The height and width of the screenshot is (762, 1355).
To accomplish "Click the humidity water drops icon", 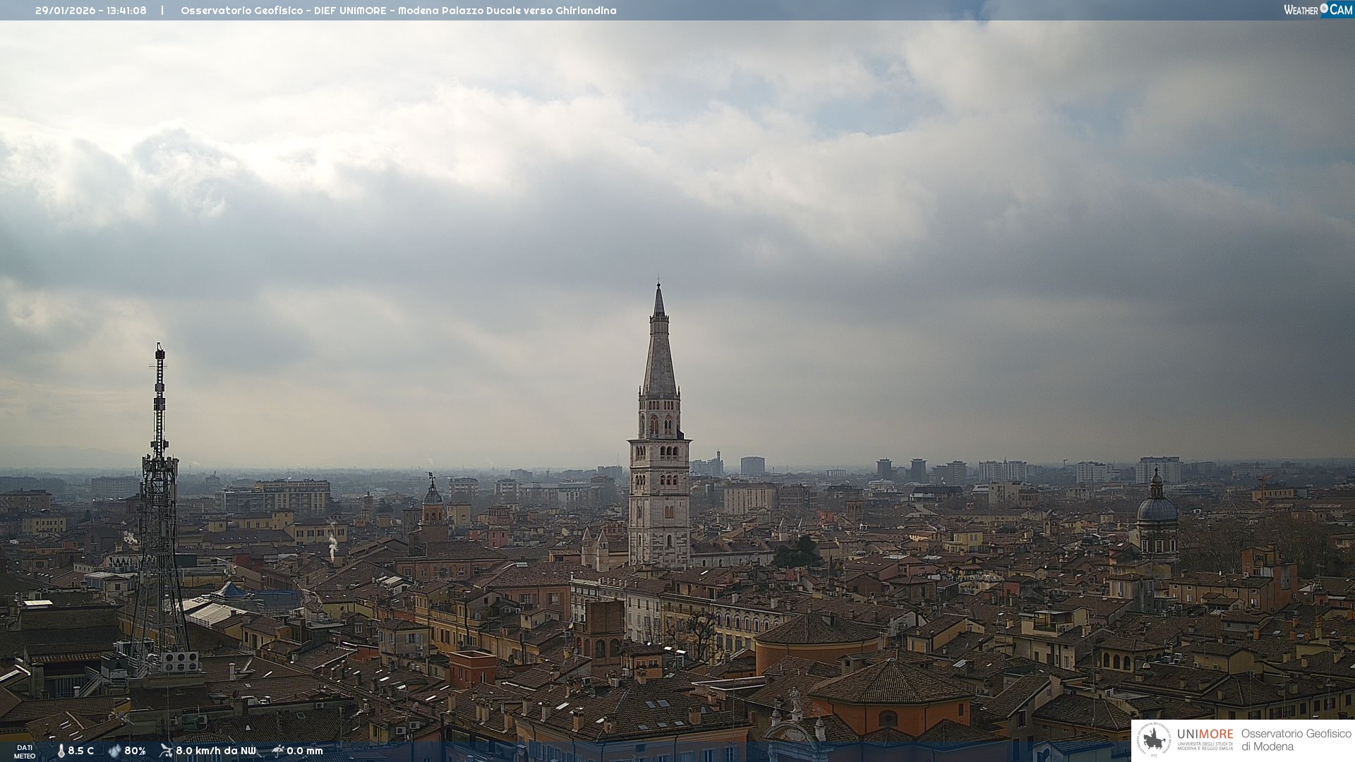I will coord(114,751).
